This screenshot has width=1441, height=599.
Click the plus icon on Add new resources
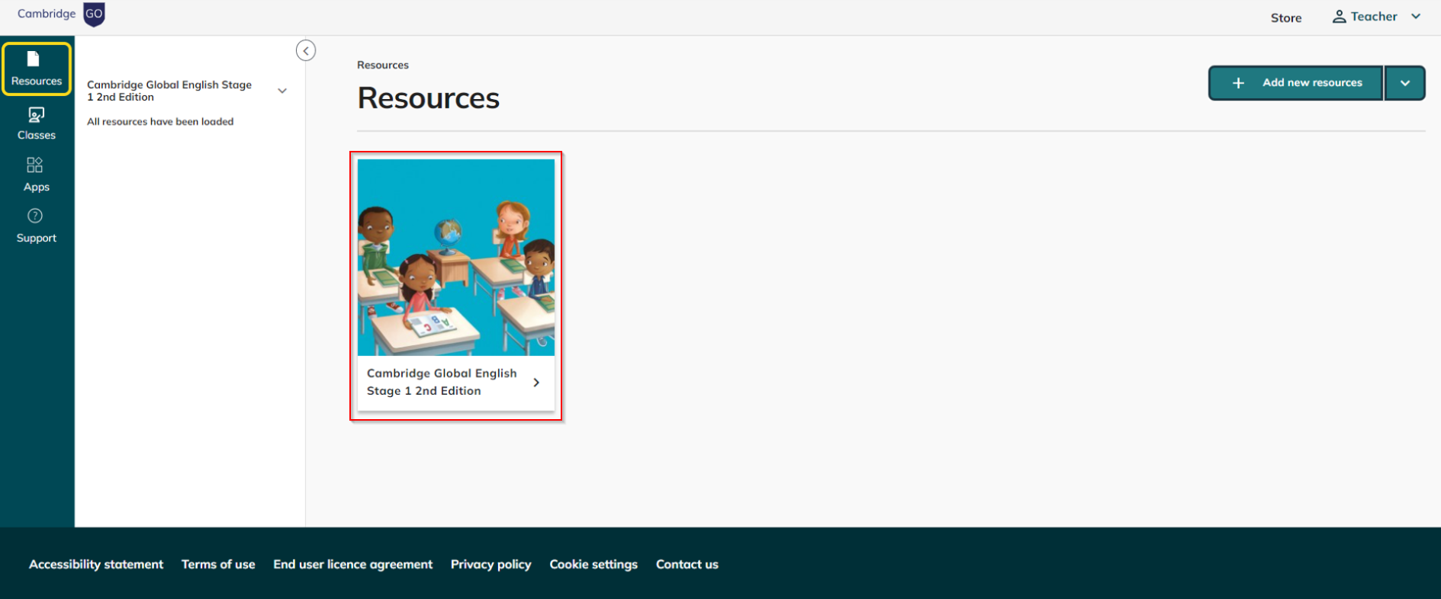point(1239,83)
